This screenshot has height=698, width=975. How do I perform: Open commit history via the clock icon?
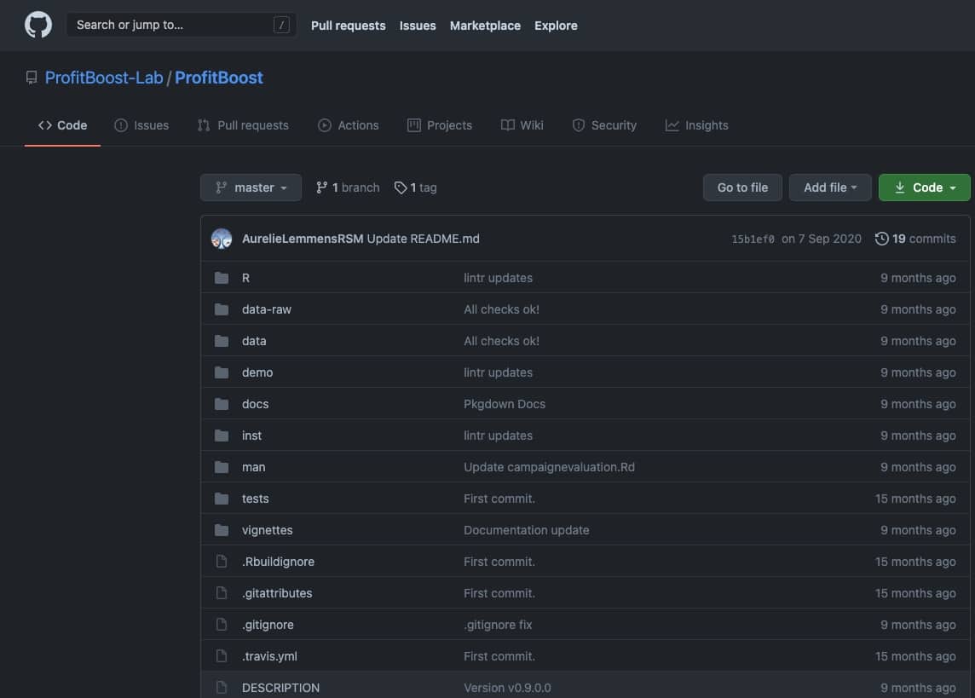pos(882,239)
